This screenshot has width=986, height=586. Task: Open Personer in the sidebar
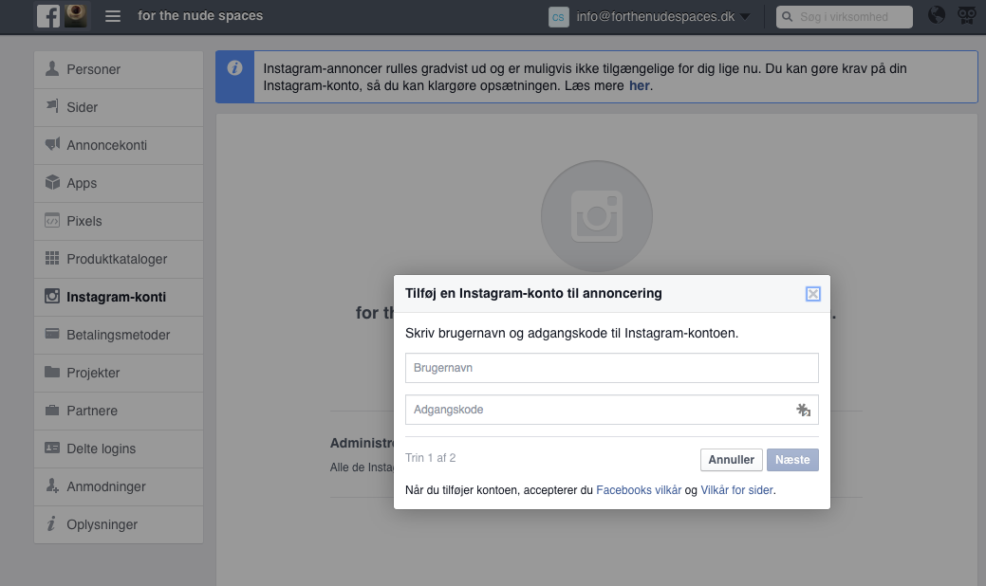[119, 70]
